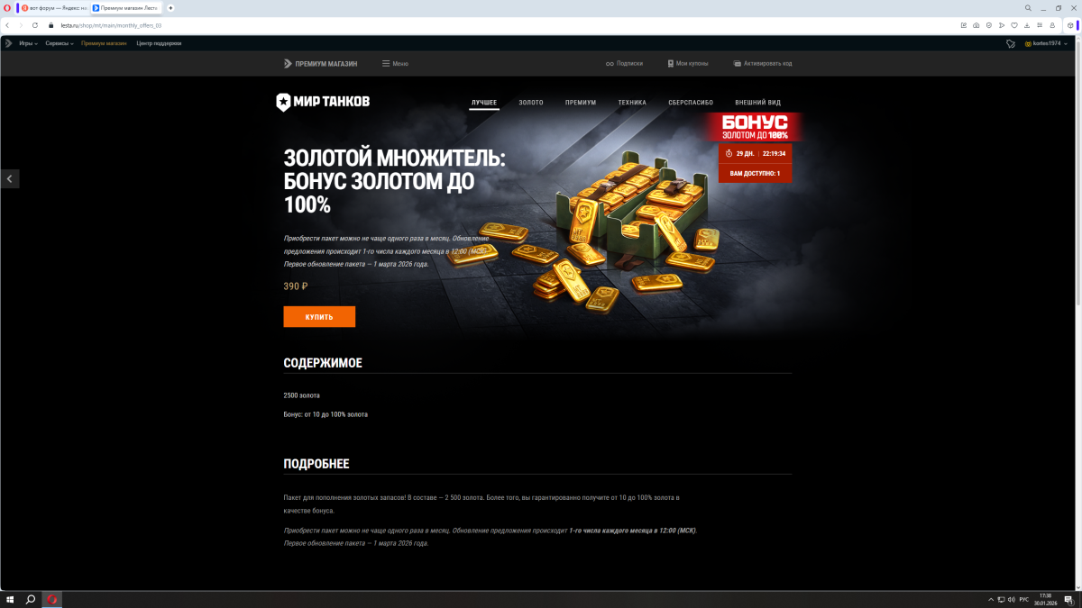The image size is (1082, 608).
Task: Open the Золото shop tab
Action: click(x=531, y=103)
